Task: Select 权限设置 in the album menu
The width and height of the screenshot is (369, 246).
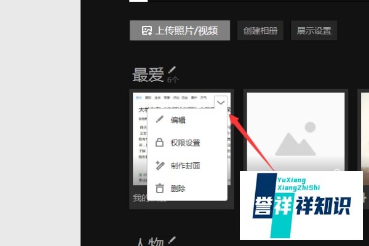Action: coord(187,143)
